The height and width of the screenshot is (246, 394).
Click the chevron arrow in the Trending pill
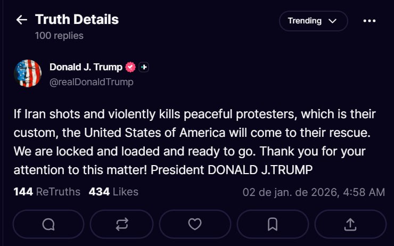(333, 21)
